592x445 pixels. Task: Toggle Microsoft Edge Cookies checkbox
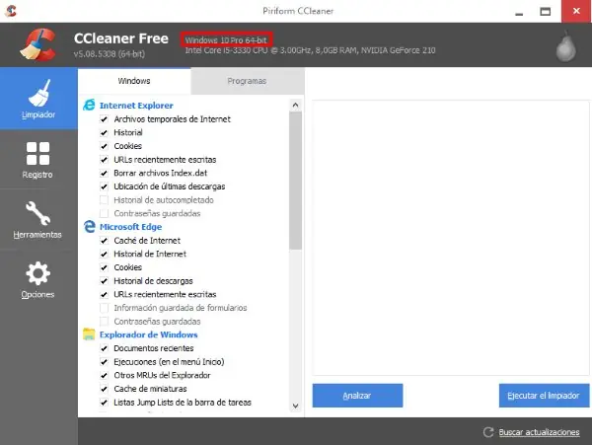tap(104, 267)
